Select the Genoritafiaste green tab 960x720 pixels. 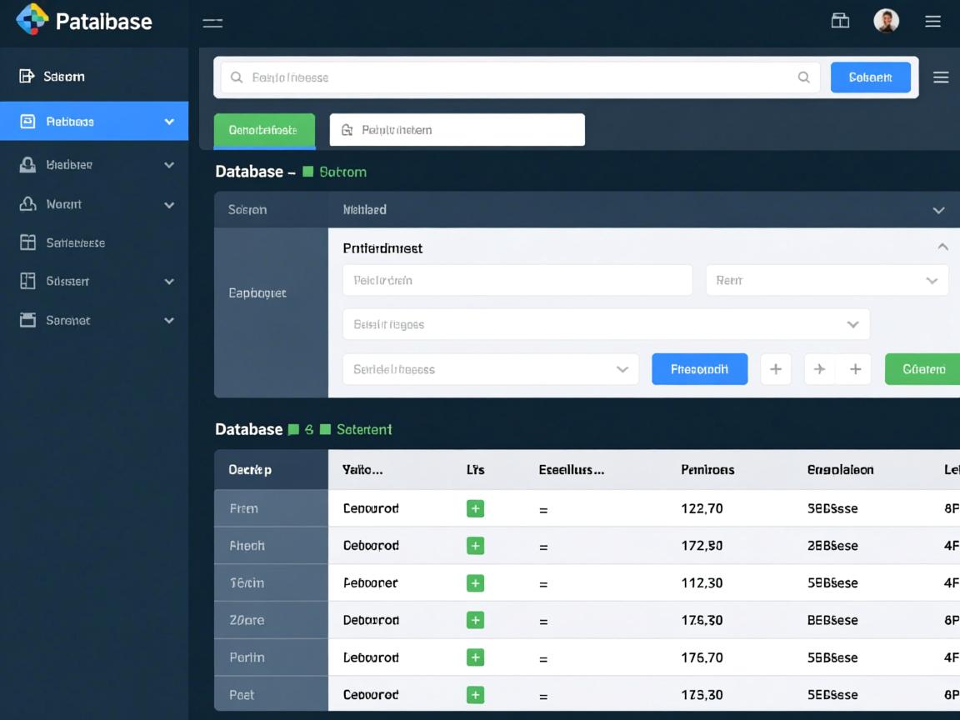point(264,131)
